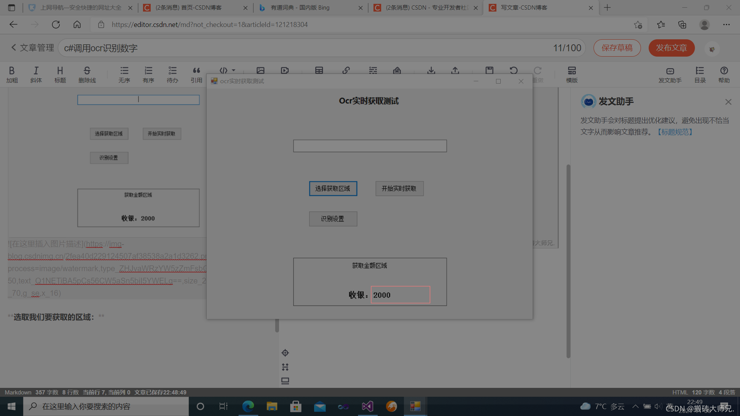
Task: Open Visual Studio from the taskbar
Action: click(367, 406)
